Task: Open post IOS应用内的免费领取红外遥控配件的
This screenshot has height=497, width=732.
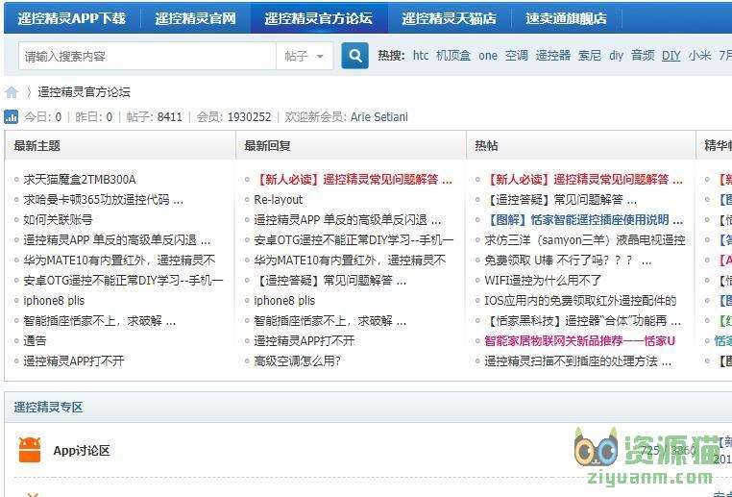Action: click(580, 300)
